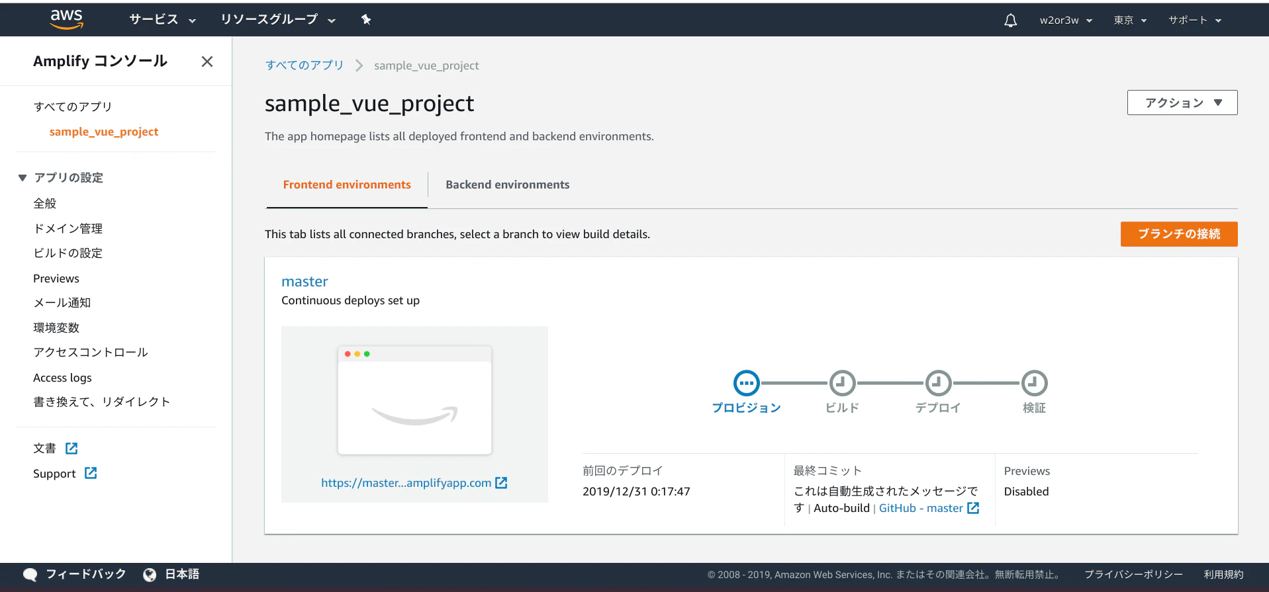The image size is (1269, 592).
Task: Open the w2or3w account dropdown
Action: [x=1066, y=21]
